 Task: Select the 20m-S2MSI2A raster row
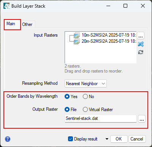coord(105,41)
